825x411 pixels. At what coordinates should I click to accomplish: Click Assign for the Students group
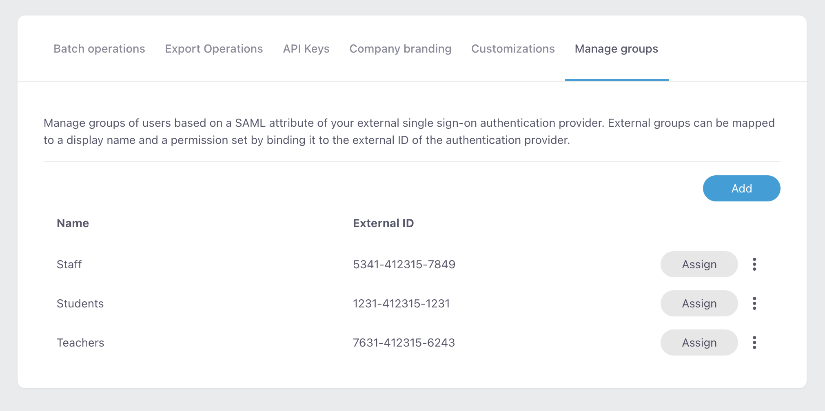pyautogui.click(x=699, y=303)
